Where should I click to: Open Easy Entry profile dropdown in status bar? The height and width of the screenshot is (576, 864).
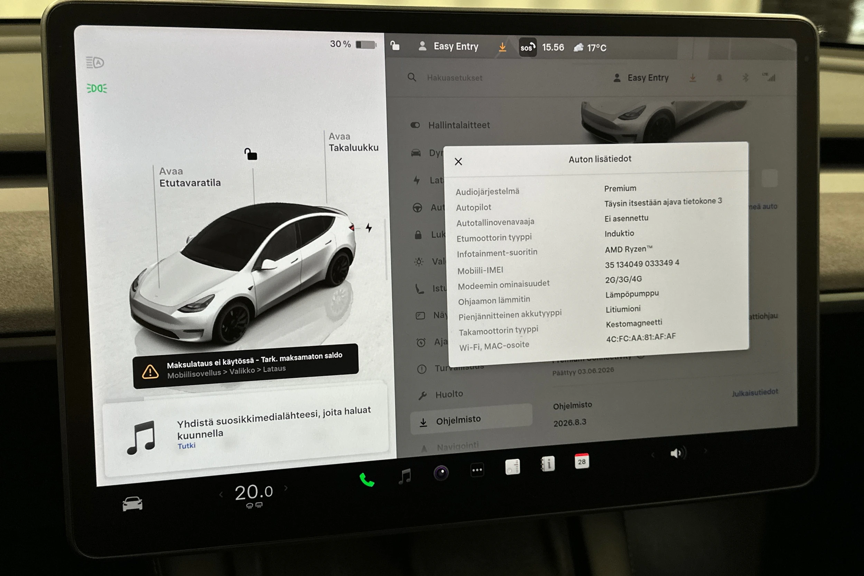[449, 46]
